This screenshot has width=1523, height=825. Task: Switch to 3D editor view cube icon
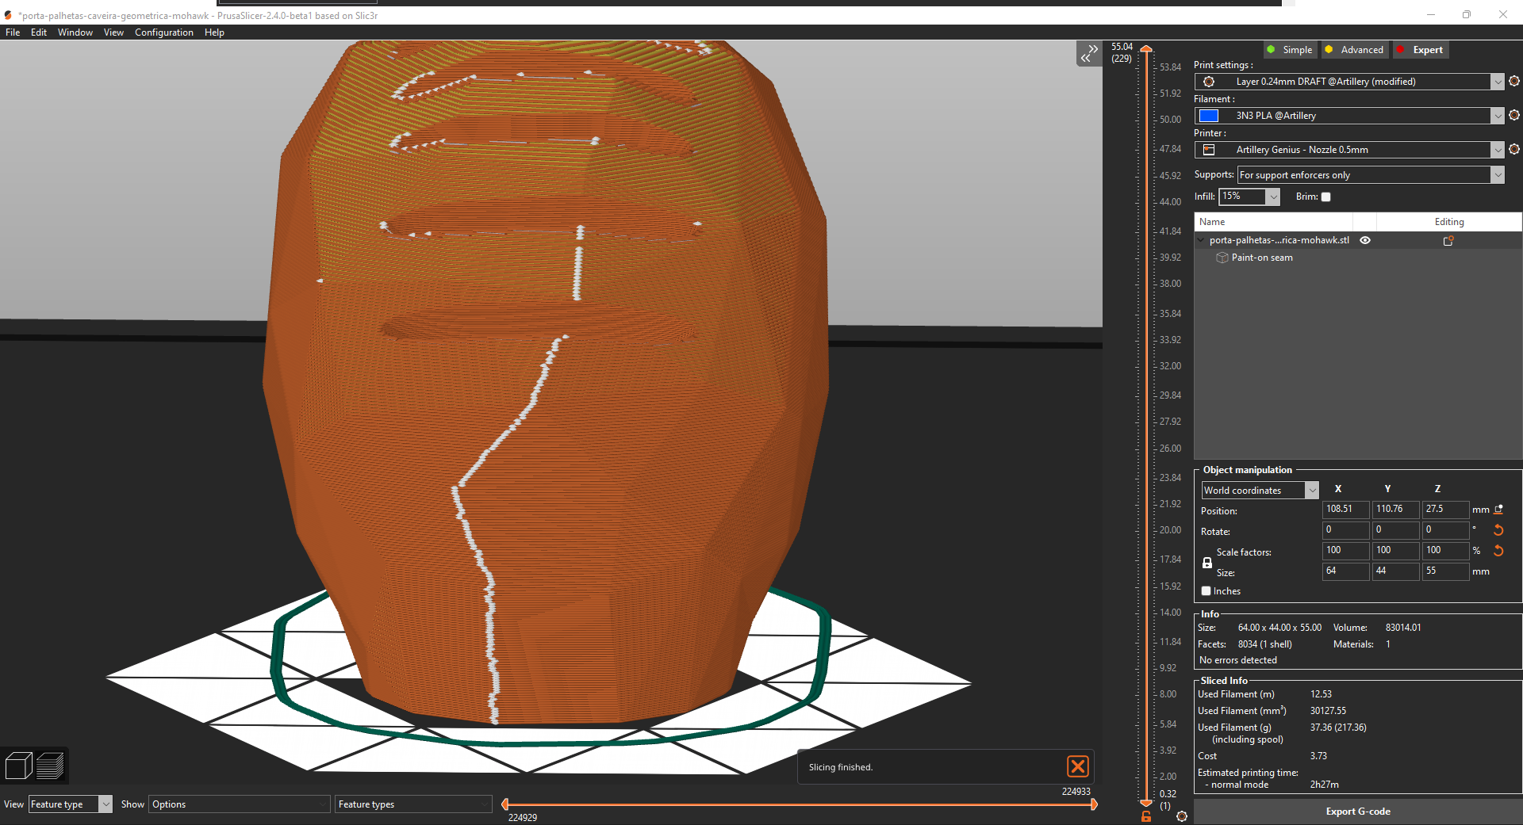(x=18, y=766)
